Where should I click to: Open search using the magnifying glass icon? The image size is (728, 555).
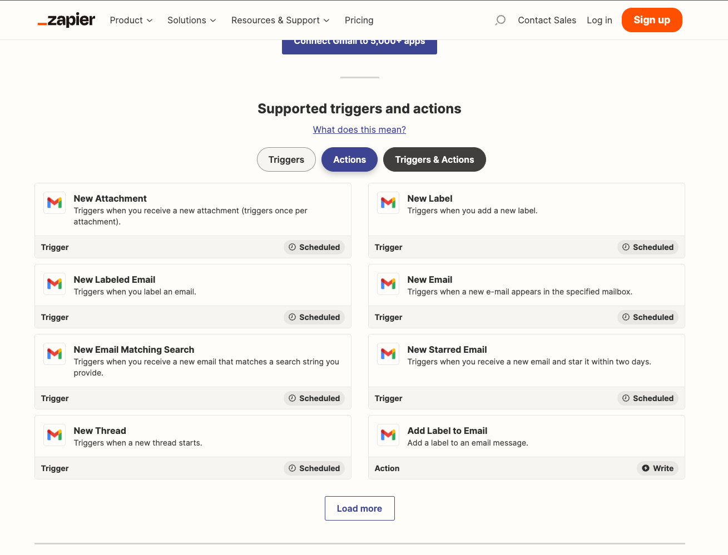(x=499, y=20)
